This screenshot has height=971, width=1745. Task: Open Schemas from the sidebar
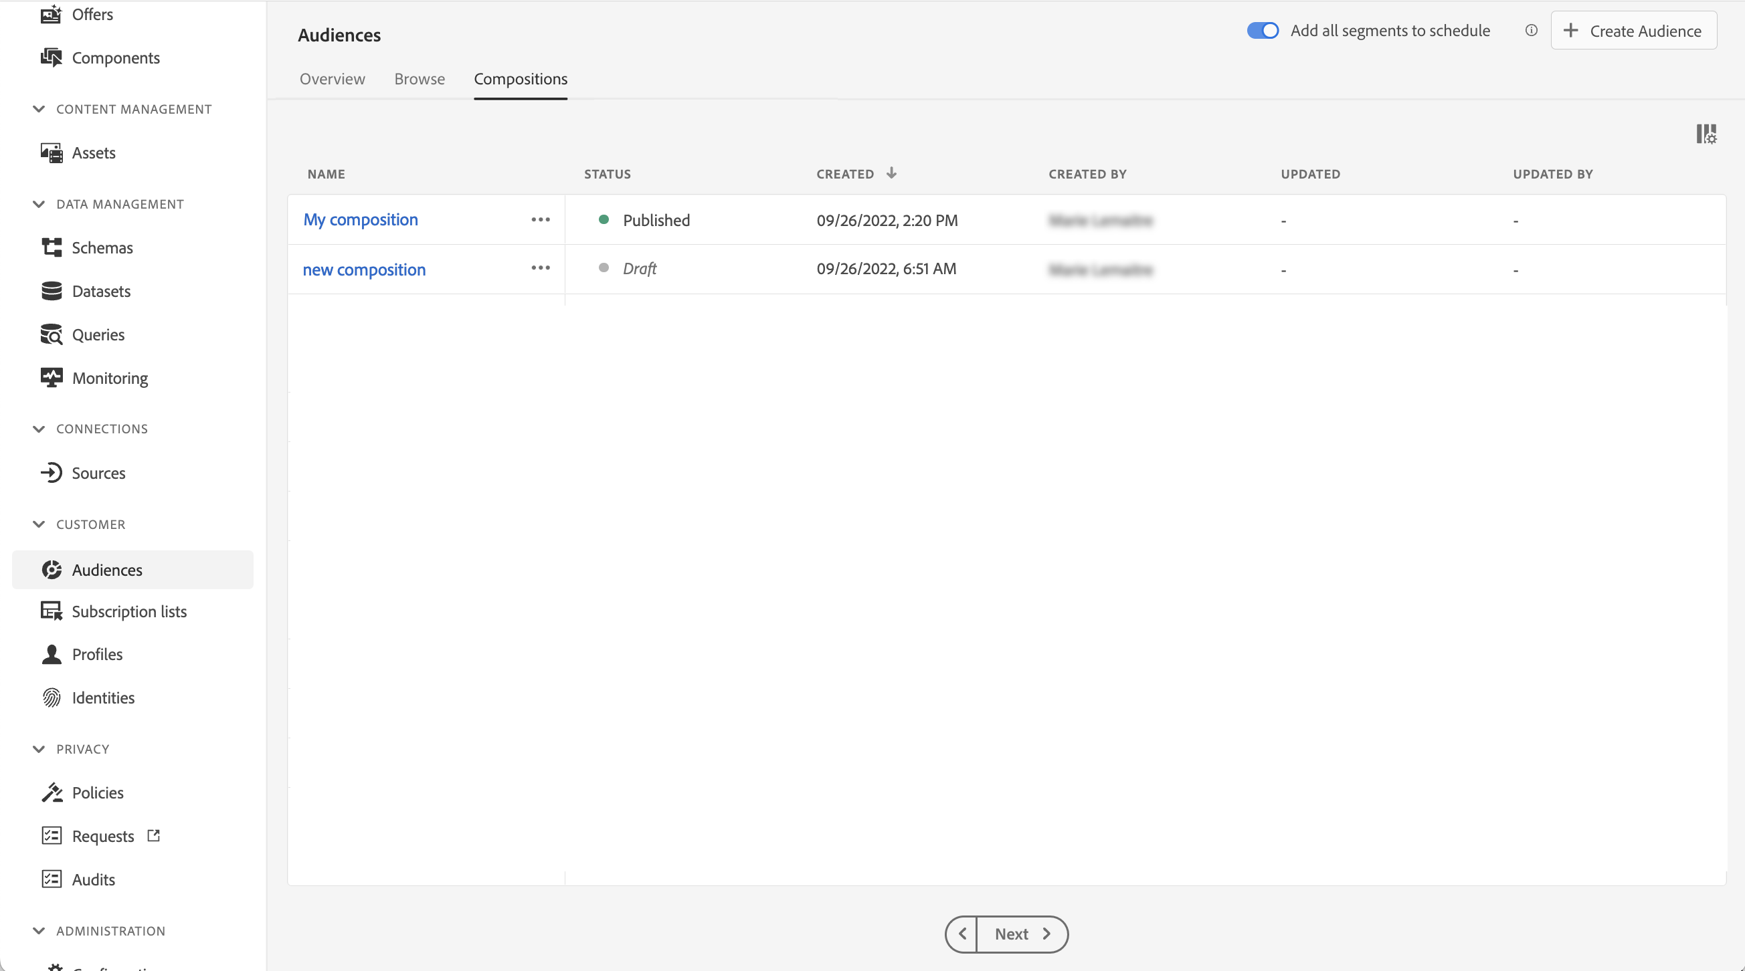(102, 247)
